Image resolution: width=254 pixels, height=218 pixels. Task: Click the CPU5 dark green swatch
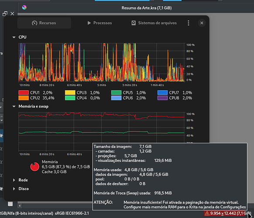[x=117, y=92]
